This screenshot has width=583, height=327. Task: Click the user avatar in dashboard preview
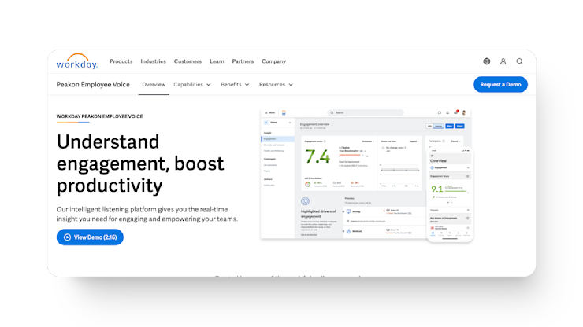tap(464, 112)
